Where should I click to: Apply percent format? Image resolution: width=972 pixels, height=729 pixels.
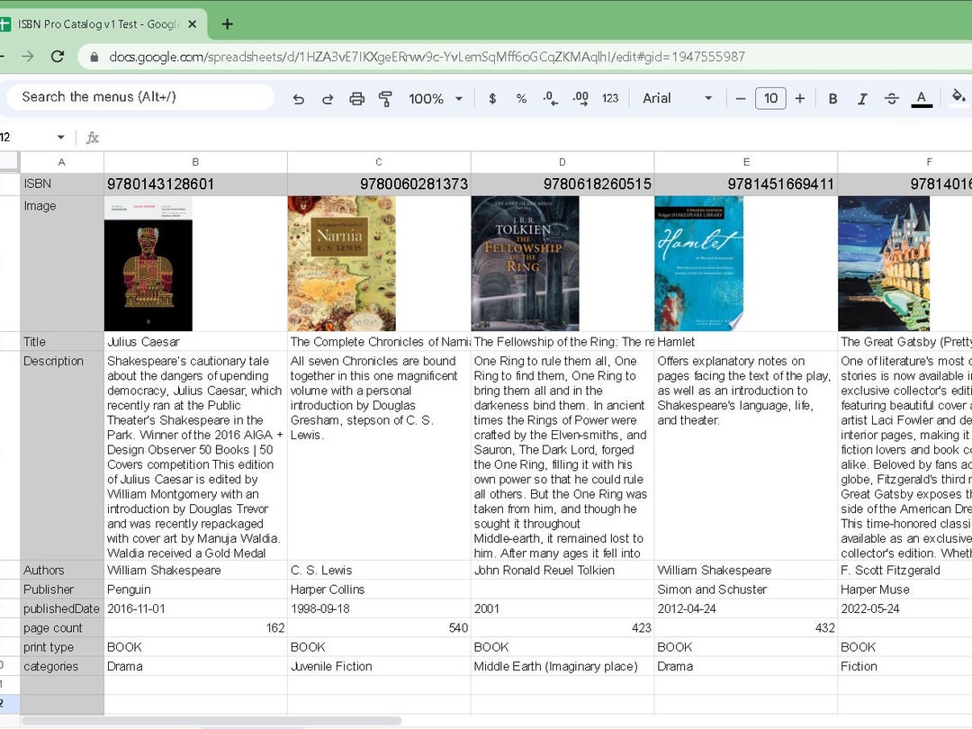pos(521,99)
